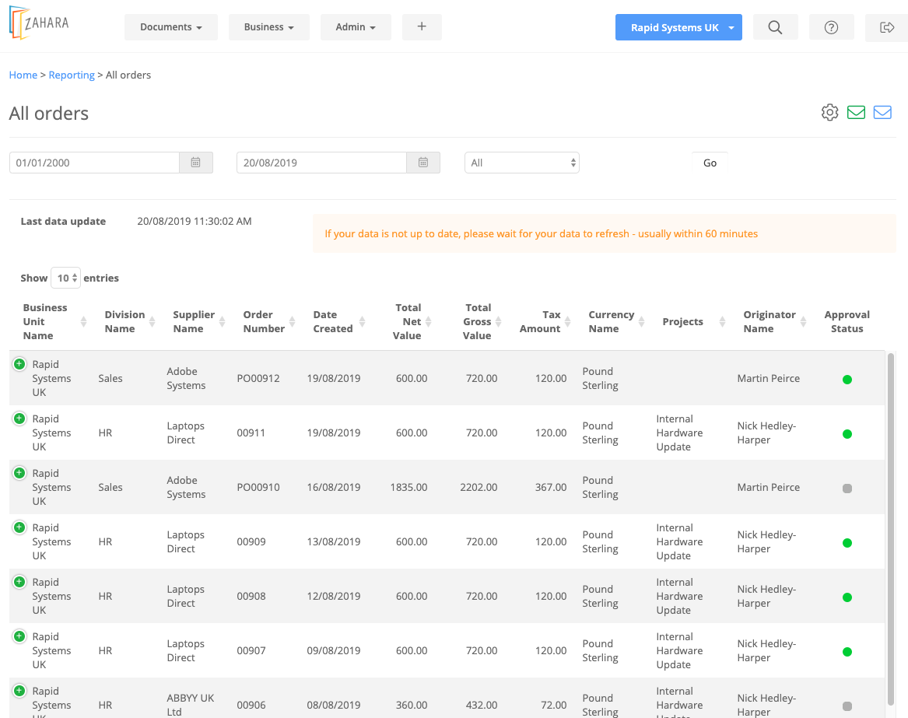The width and height of the screenshot is (908, 718).
Task: Open the Rapid Systems UK business dropdown
Action: pyautogui.click(x=678, y=27)
